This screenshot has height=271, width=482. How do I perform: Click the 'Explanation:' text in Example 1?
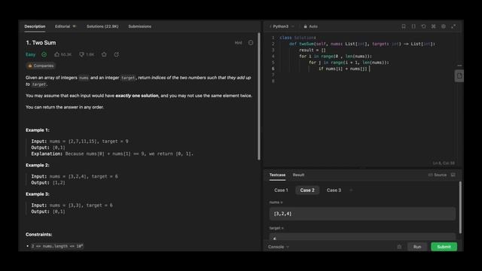coord(47,154)
